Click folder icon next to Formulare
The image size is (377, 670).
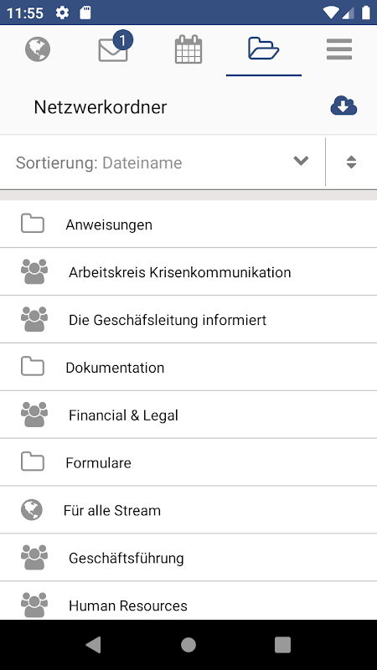[x=33, y=462]
